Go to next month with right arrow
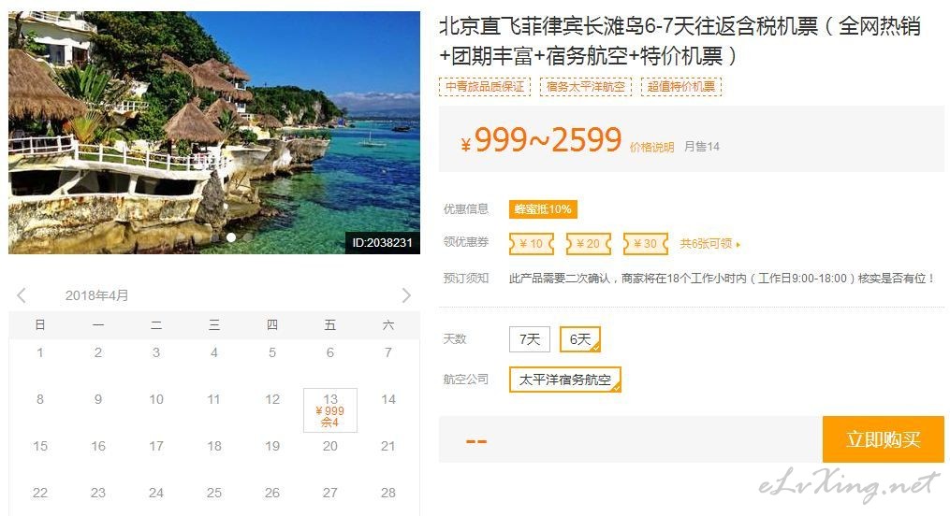Viewport: 950px width, 516px height. 406,295
